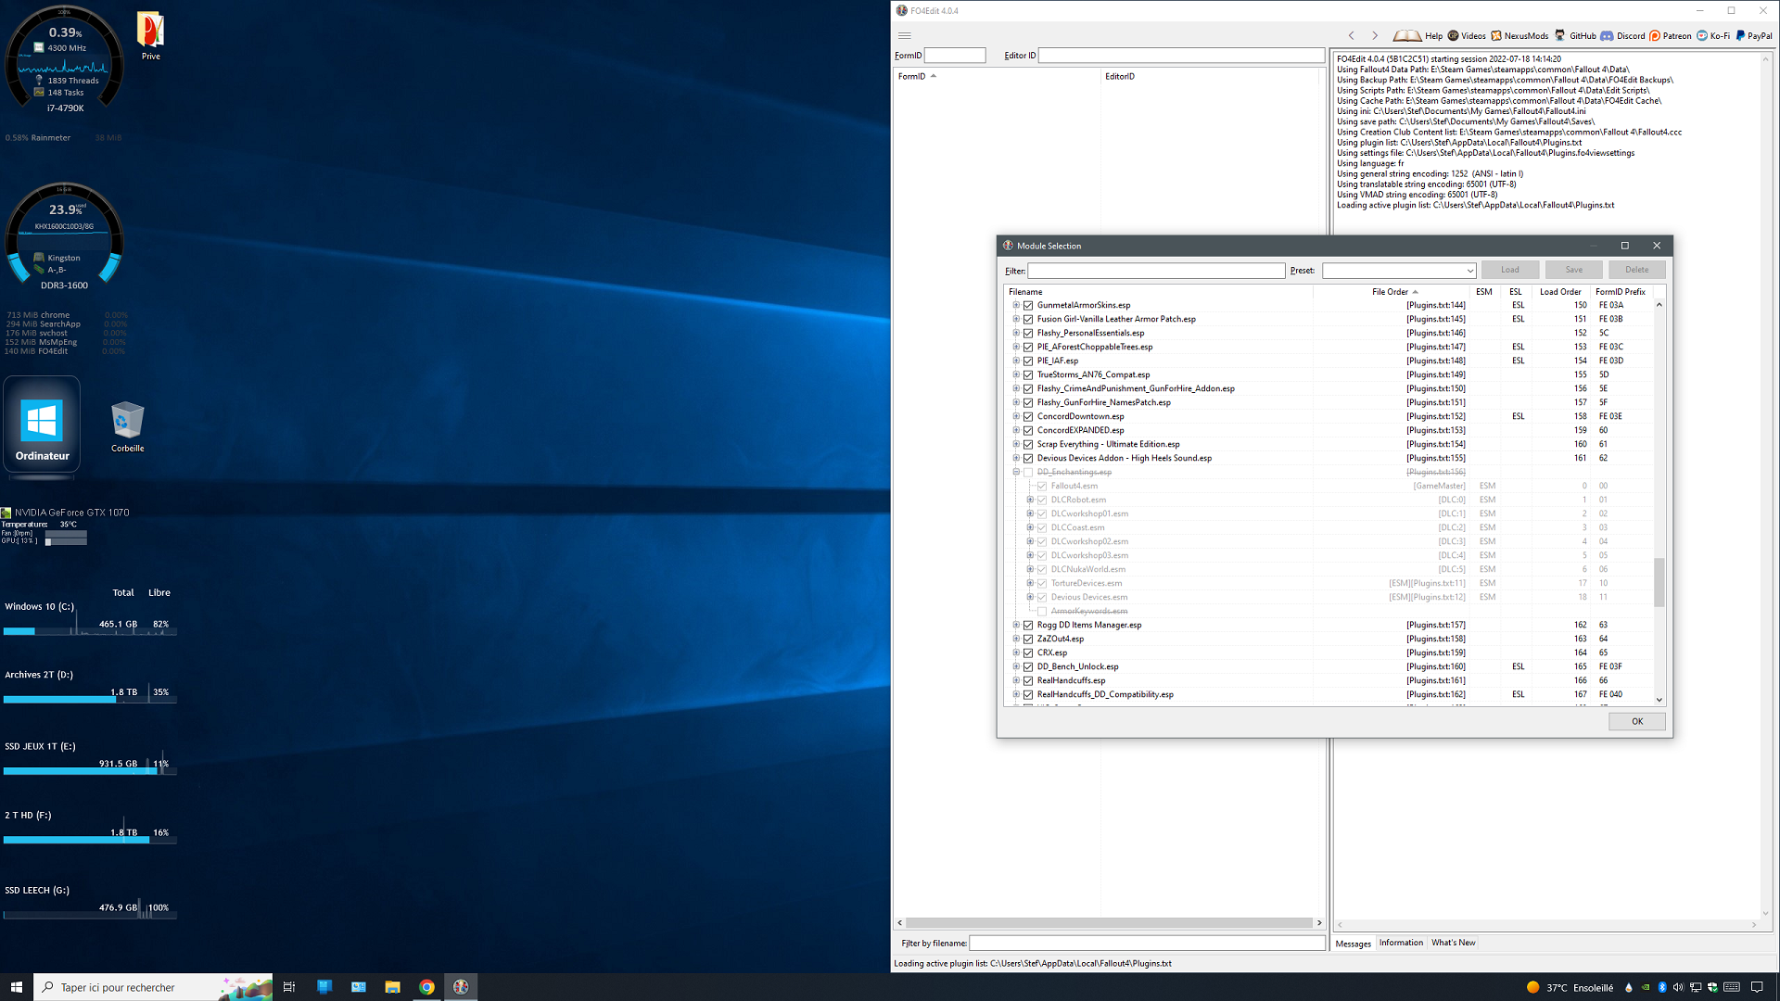
Task: Open the notification center icon
Action: tap(1757, 987)
